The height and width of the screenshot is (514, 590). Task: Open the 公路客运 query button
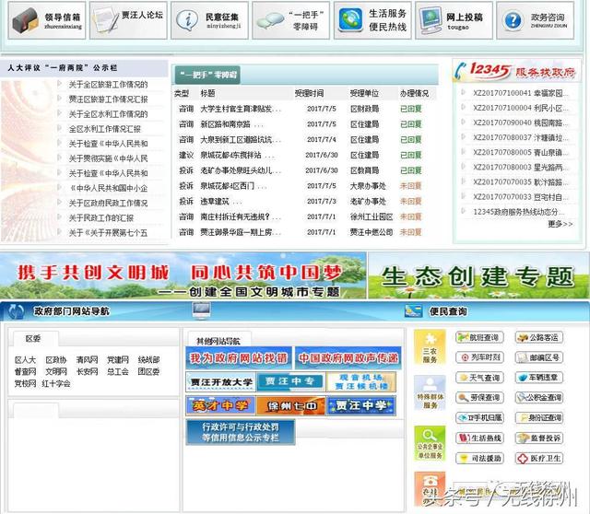(x=539, y=337)
